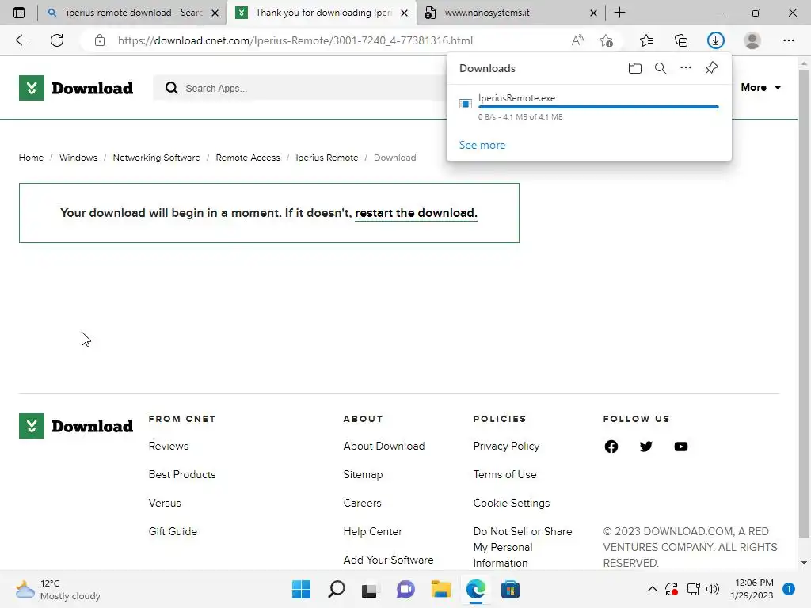The width and height of the screenshot is (811, 608).
Task: Open Careers footer link
Action: click(x=362, y=503)
